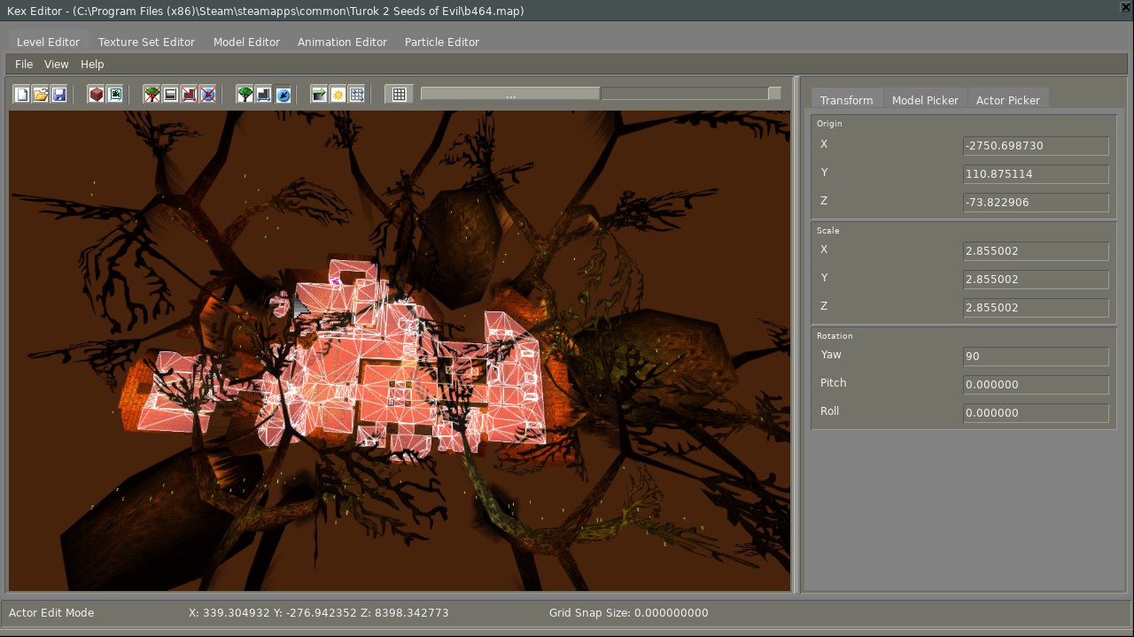Open the File menu
The height and width of the screenshot is (637, 1134).
pos(24,65)
